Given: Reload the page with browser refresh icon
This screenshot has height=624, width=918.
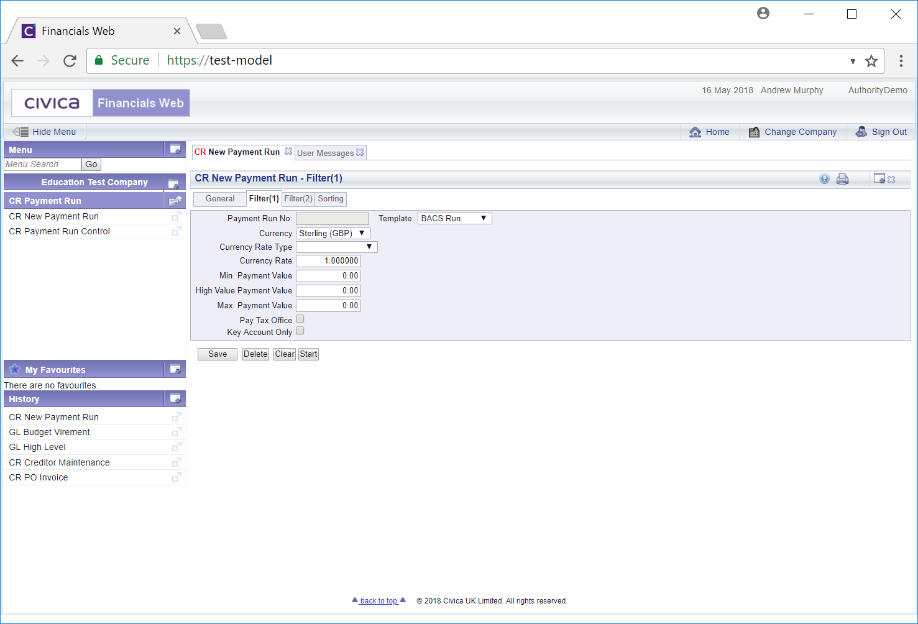Looking at the screenshot, I should (70, 60).
